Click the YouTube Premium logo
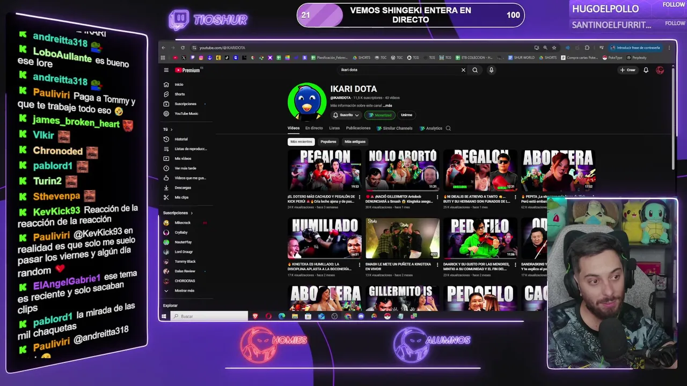This screenshot has width=687, height=386. (x=188, y=70)
